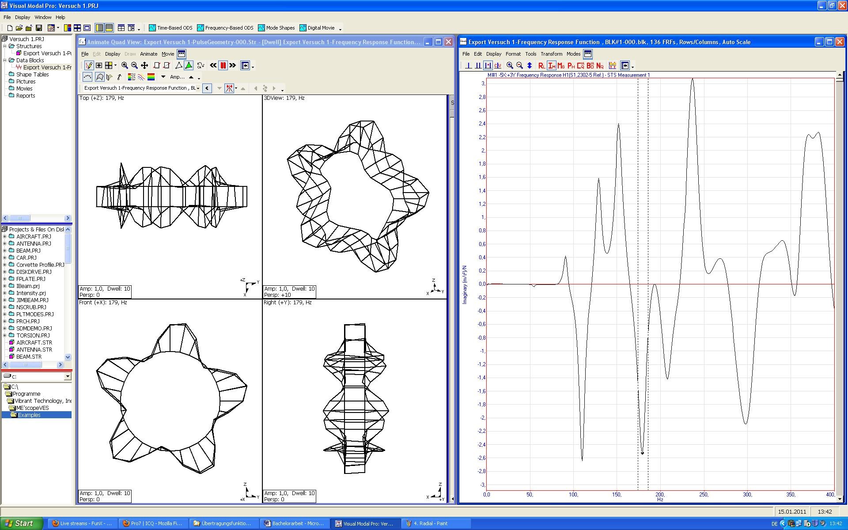Show Bode display with the BD icon
This screenshot has width=848, height=530.
pyautogui.click(x=591, y=65)
